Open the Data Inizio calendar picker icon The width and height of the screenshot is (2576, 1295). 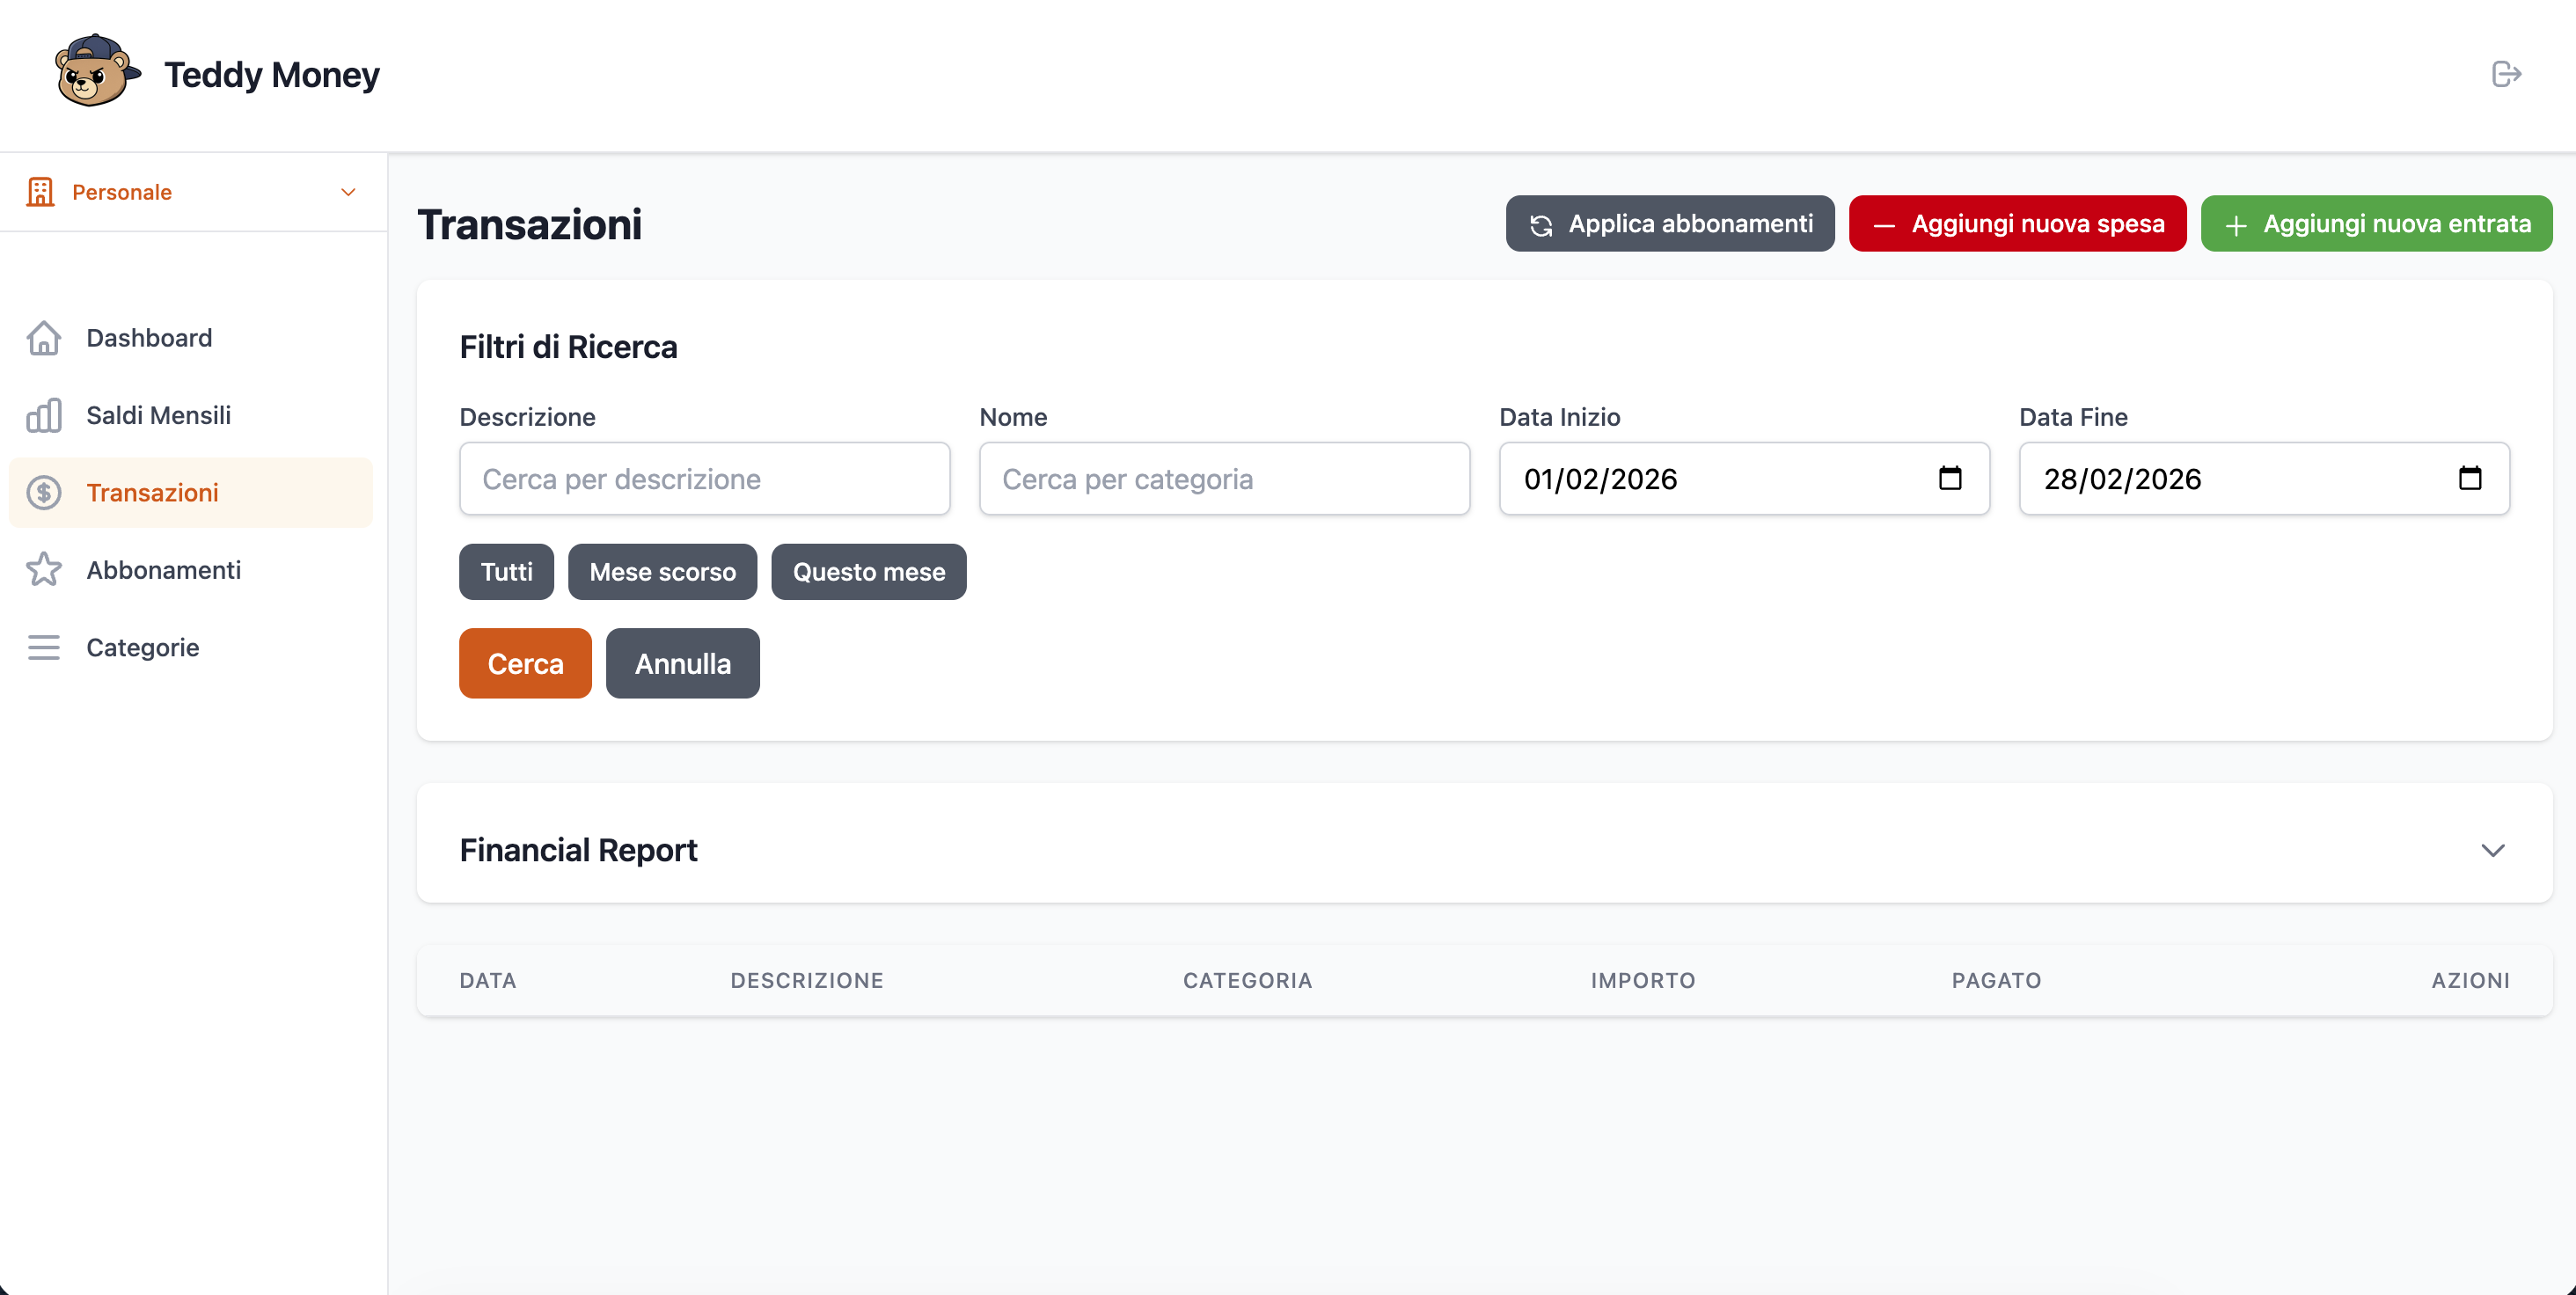[x=1949, y=478]
